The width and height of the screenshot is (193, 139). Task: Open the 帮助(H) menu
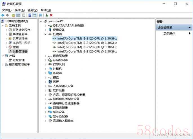tap(46, 10)
